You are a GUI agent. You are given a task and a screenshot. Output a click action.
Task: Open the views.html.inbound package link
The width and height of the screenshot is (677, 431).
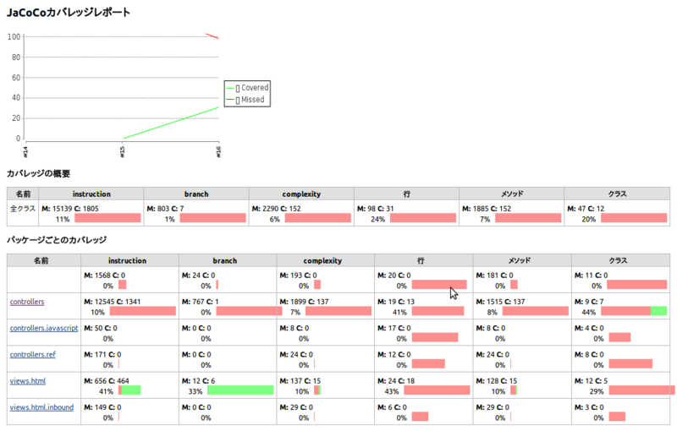41,407
